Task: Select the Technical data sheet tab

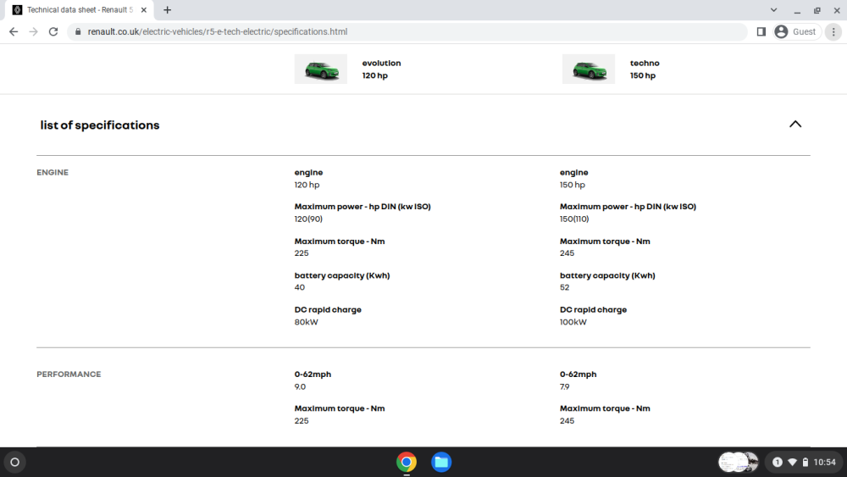Action: [80, 9]
